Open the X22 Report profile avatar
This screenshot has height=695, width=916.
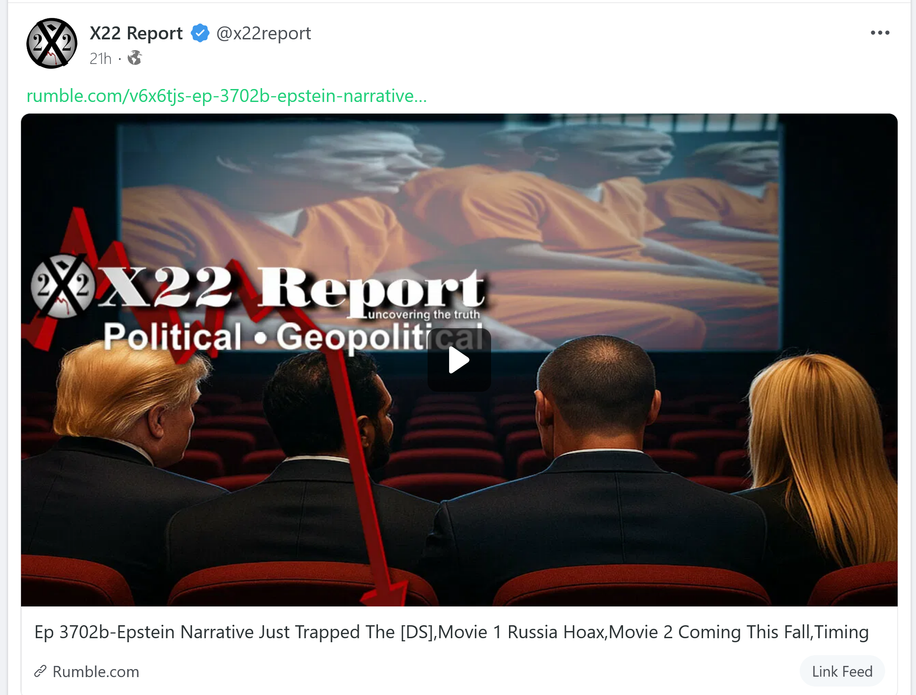click(52, 43)
